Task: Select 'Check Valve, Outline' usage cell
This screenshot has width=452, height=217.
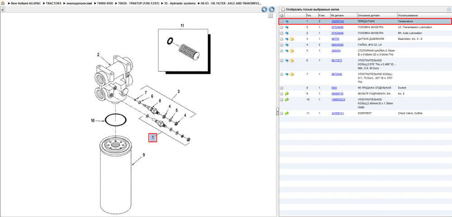Action: pyautogui.click(x=410, y=113)
